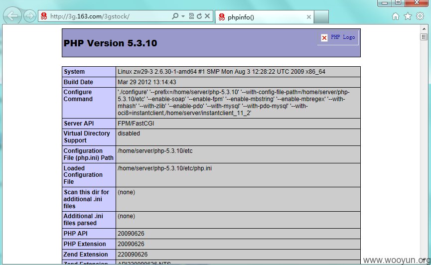
Task: Open a new blank tab
Action: tap(321, 17)
